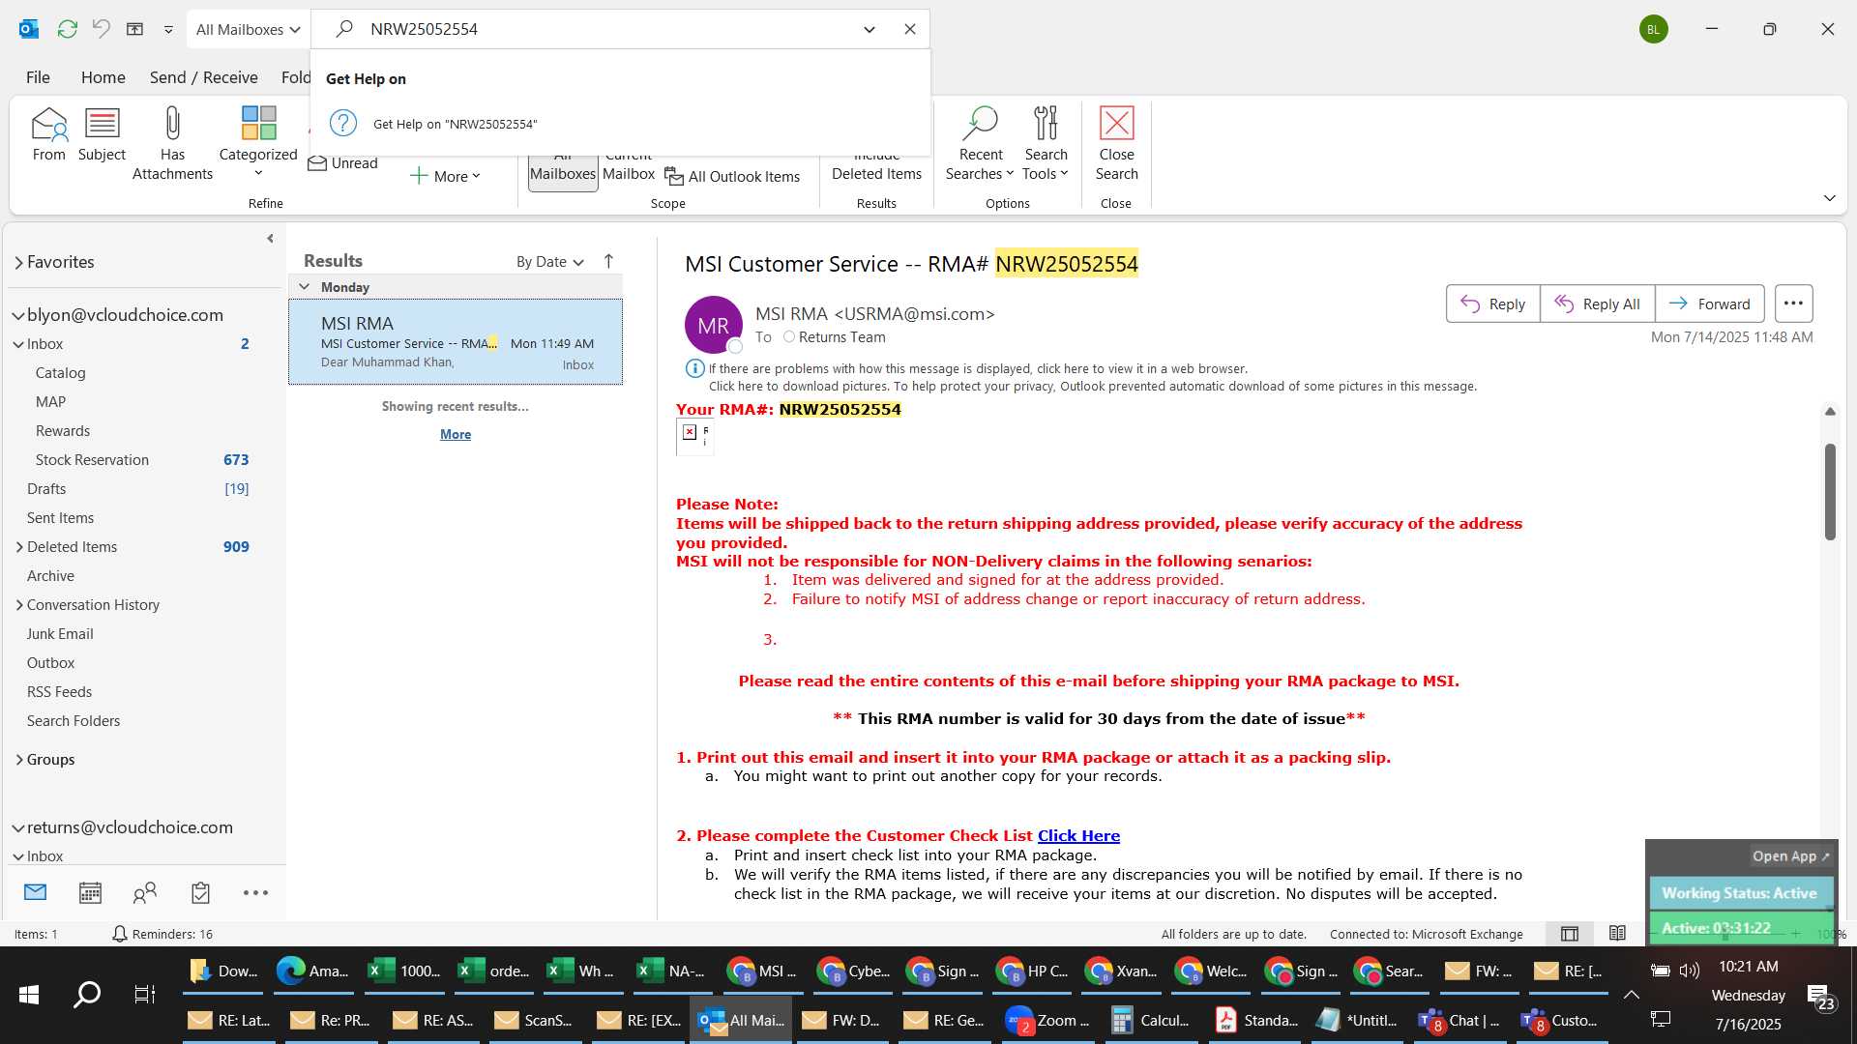The height and width of the screenshot is (1044, 1857).
Task: Select the MSI RMA email result
Action: (456, 342)
